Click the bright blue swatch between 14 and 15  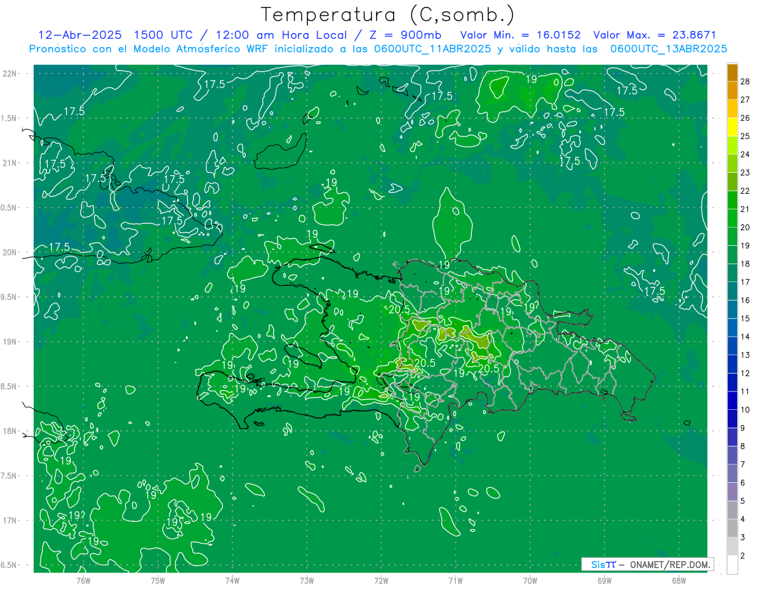732,327
